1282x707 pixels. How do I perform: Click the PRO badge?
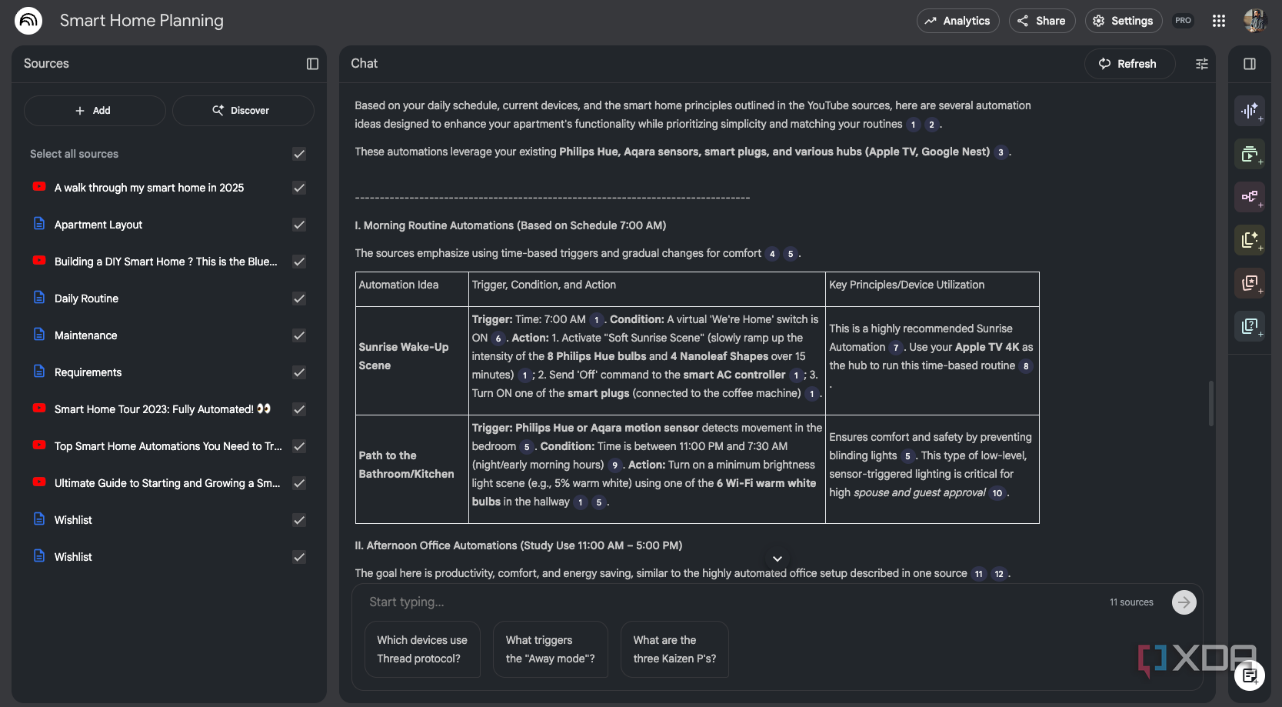(x=1184, y=21)
